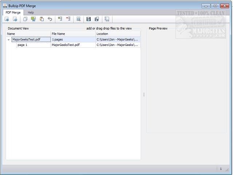Click the save floppy disk icon
Image resolution: width=233 pixels, height=175 pixels.
click(88, 19)
